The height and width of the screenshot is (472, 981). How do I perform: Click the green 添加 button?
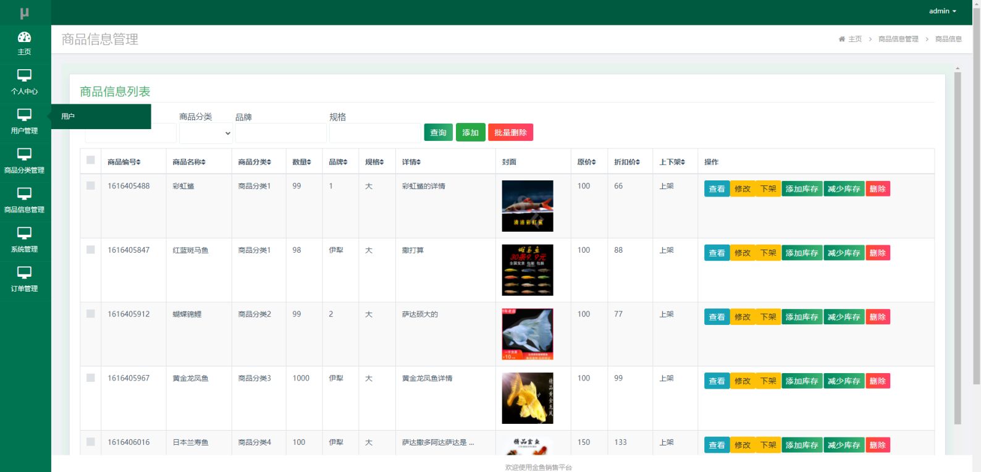pos(470,133)
